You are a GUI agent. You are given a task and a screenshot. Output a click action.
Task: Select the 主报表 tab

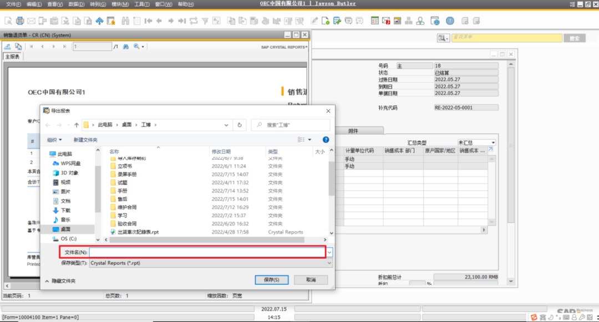12,57
